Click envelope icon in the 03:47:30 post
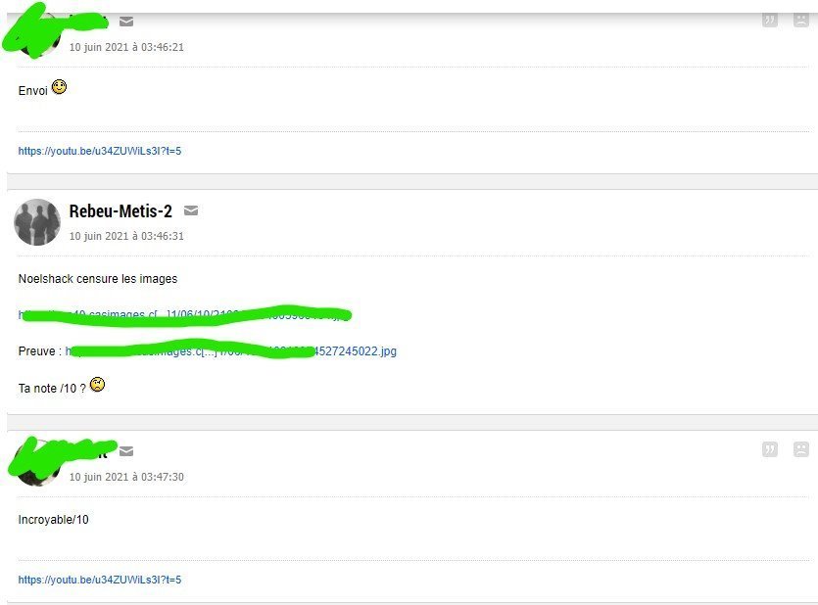Viewport: 818px width, 605px height. (x=126, y=450)
